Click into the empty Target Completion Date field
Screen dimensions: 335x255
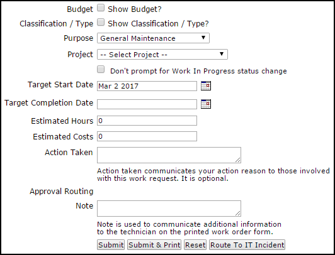[x=147, y=104]
